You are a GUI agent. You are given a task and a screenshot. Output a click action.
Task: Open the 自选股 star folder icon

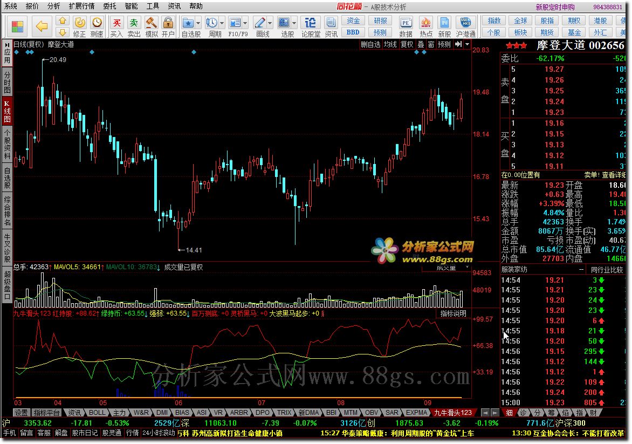[x=188, y=23]
